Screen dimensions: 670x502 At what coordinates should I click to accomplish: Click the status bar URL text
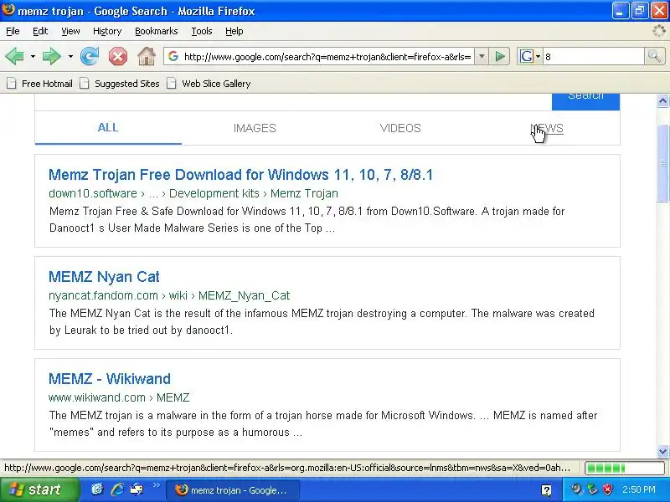[287, 468]
